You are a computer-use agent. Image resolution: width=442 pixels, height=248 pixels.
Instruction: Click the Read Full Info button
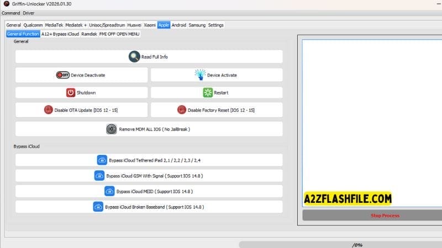[149, 57]
